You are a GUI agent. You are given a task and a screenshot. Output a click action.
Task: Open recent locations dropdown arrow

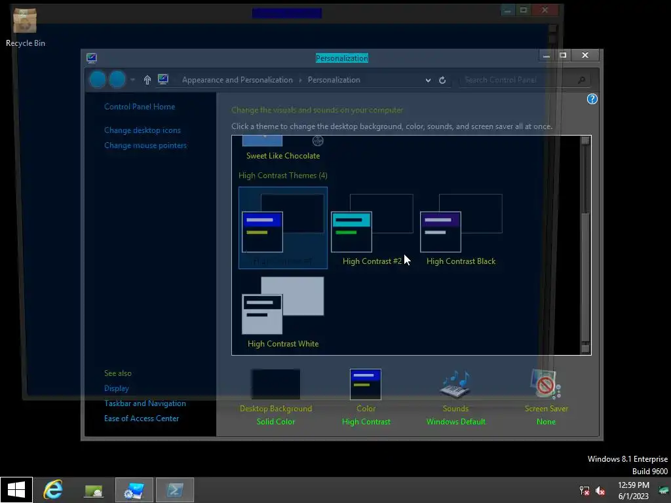coord(132,80)
